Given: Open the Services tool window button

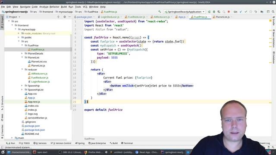Looking at the screenshot, I should [x=40, y=143].
